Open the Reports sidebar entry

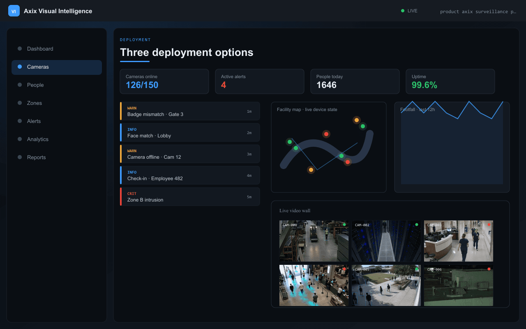coord(57,157)
